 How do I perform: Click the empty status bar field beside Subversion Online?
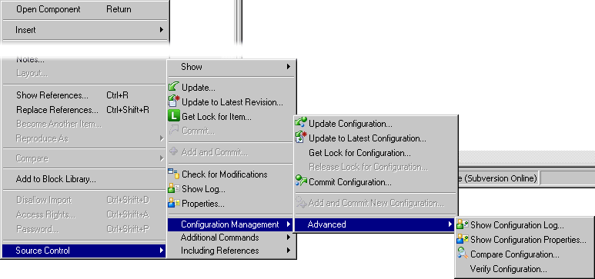point(568,178)
